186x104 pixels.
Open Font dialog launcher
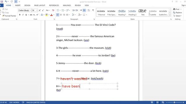pos(54,19)
